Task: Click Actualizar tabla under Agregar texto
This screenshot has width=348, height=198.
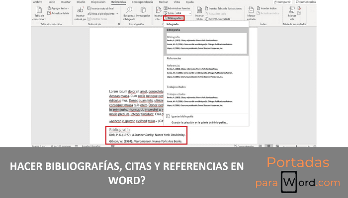Action: click(x=58, y=13)
